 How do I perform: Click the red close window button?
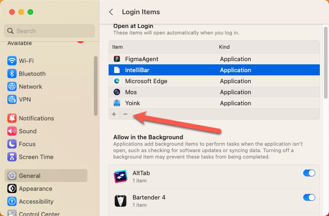[x=12, y=12]
